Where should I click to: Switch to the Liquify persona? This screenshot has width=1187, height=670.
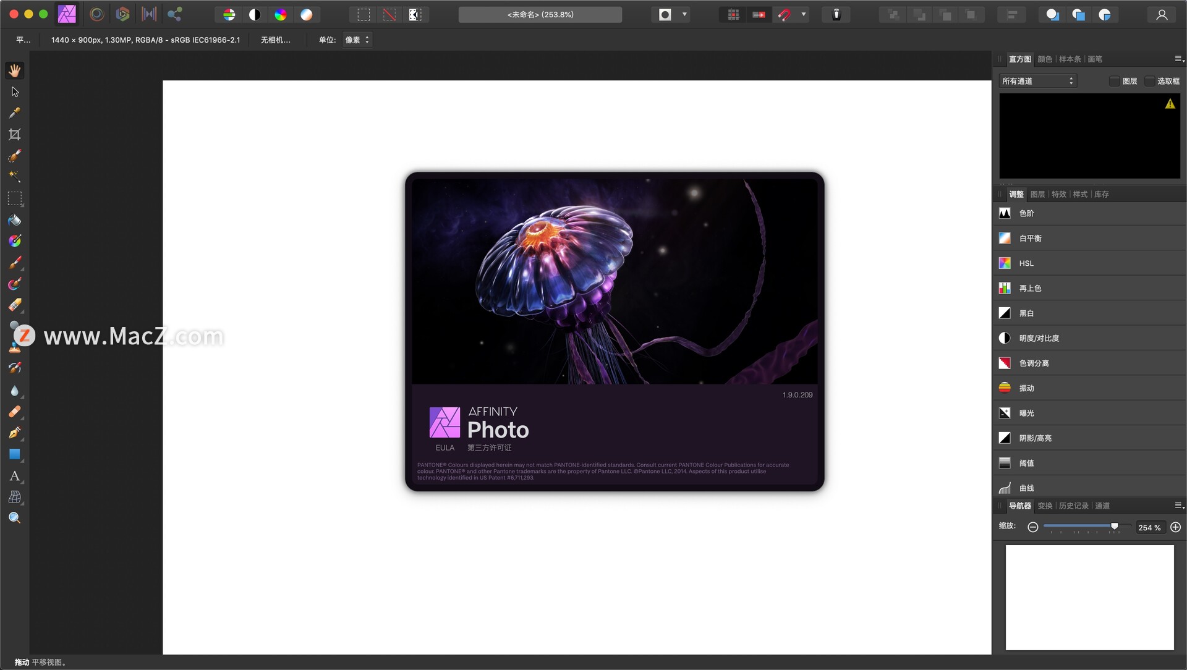click(x=97, y=14)
